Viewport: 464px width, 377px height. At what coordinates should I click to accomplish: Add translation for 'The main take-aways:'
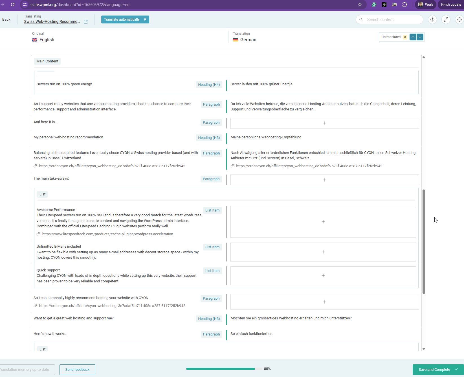[x=325, y=180]
